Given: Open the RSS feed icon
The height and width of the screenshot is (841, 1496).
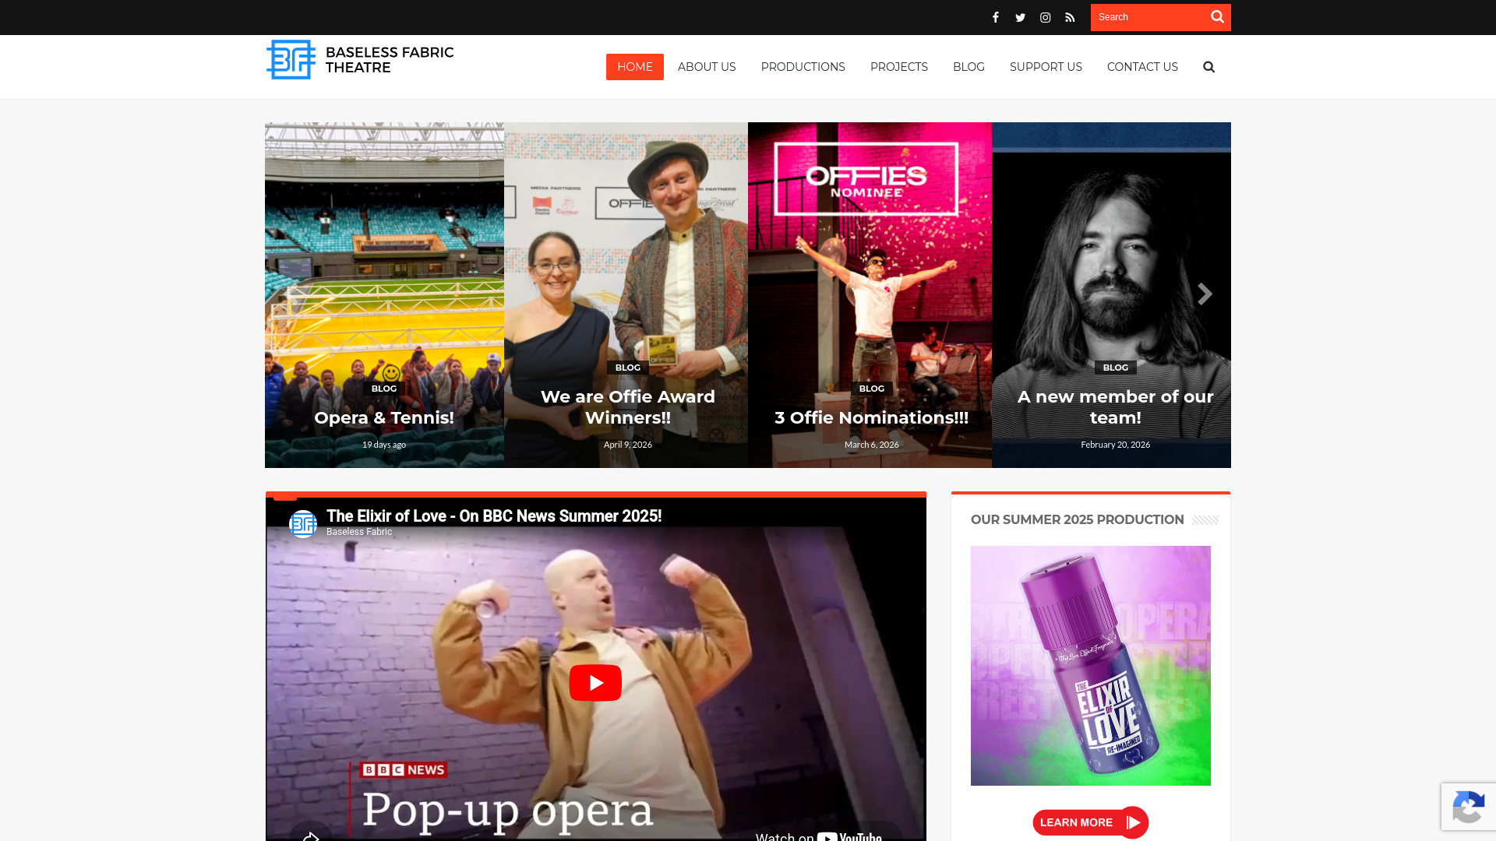Looking at the screenshot, I should [1070, 17].
